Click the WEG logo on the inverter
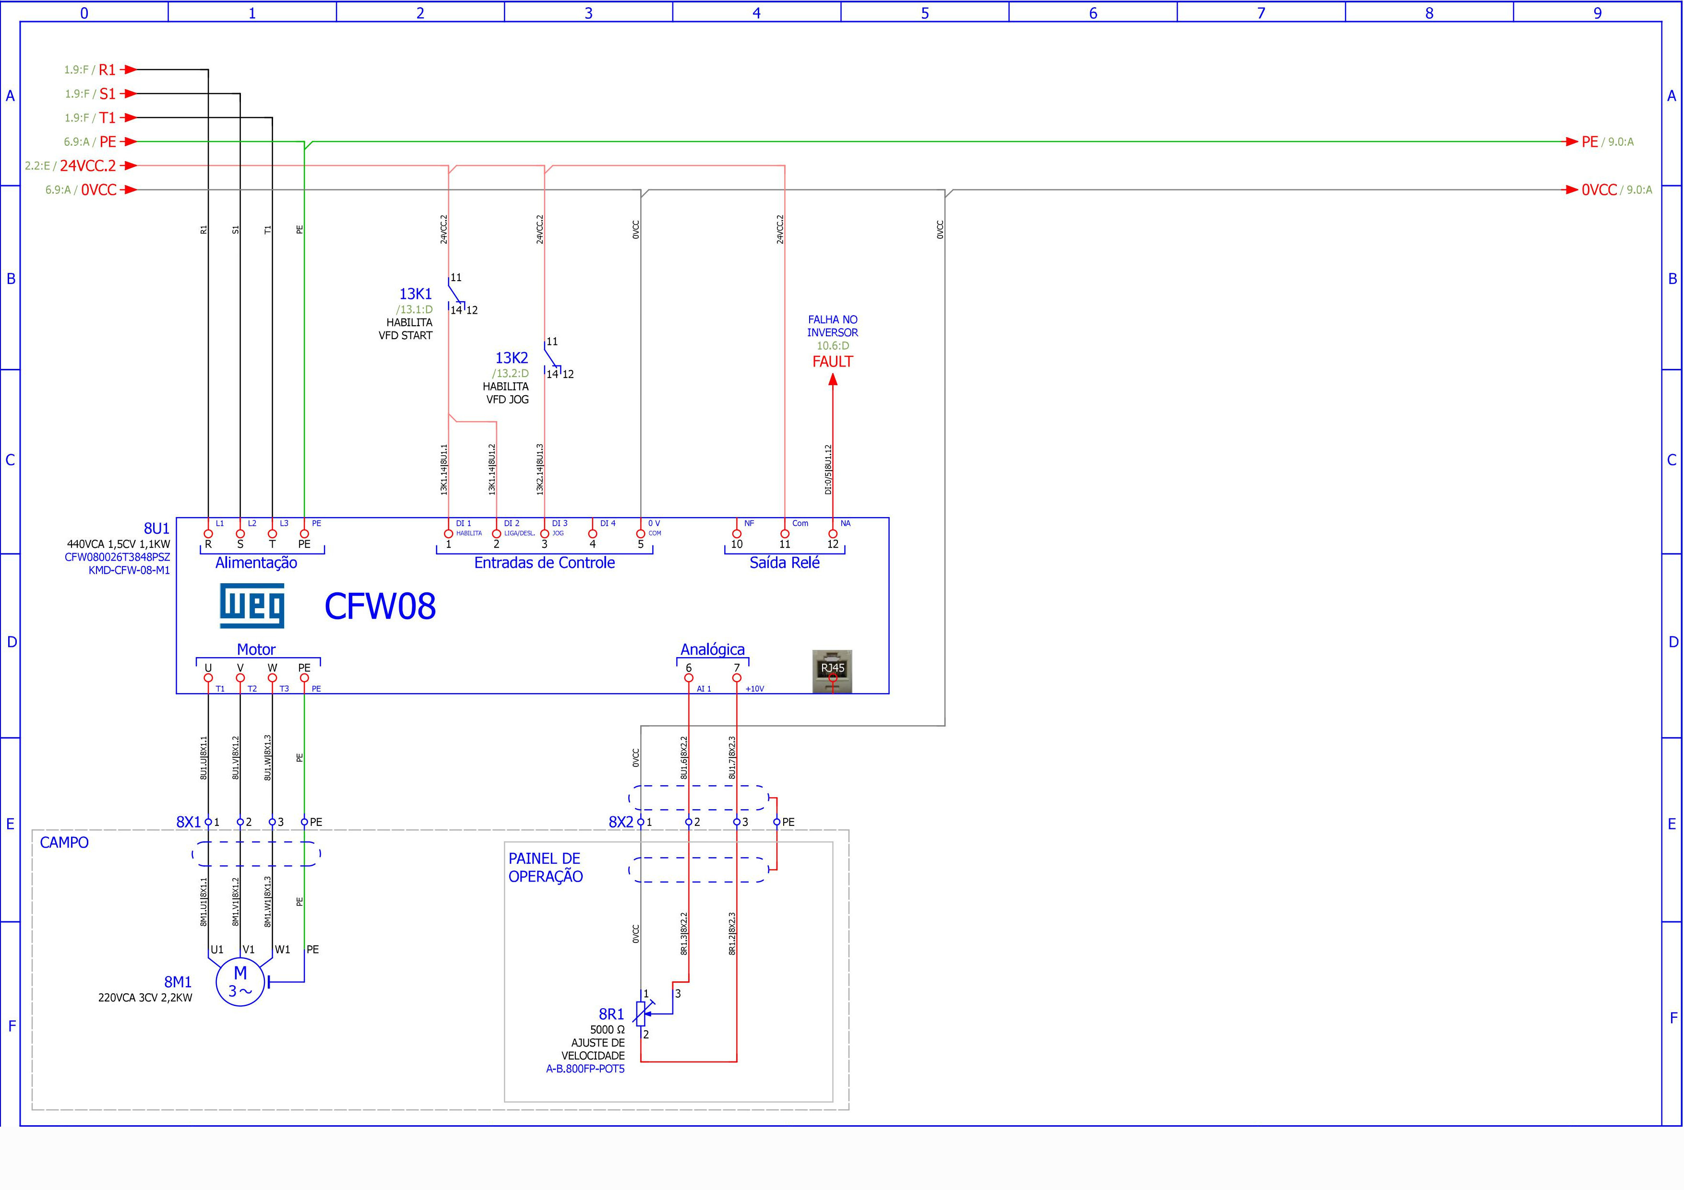The height and width of the screenshot is (1190, 1684). coord(251,606)
